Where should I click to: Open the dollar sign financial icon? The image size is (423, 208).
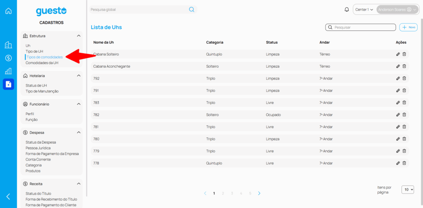point(8,58)
